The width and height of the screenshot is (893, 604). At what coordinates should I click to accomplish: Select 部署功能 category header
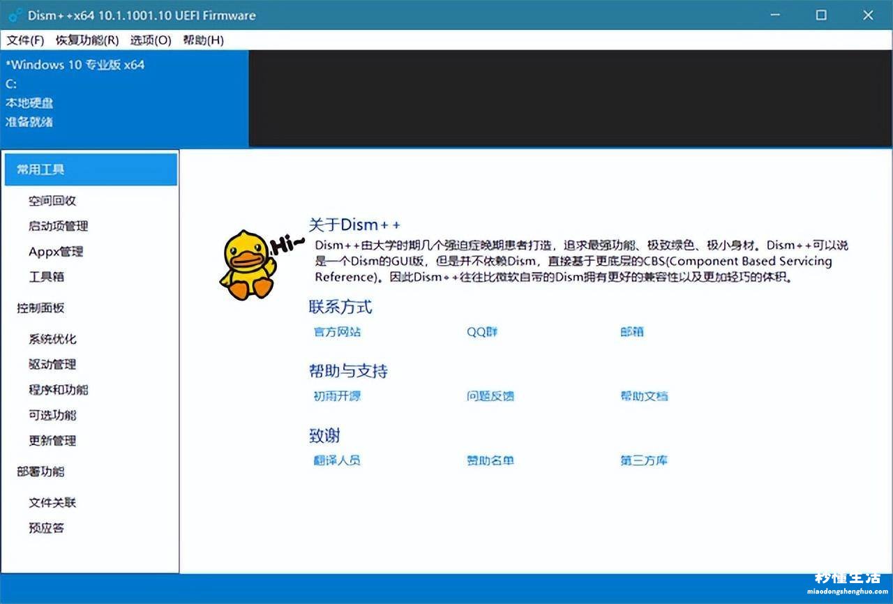(x=40, y=471)
